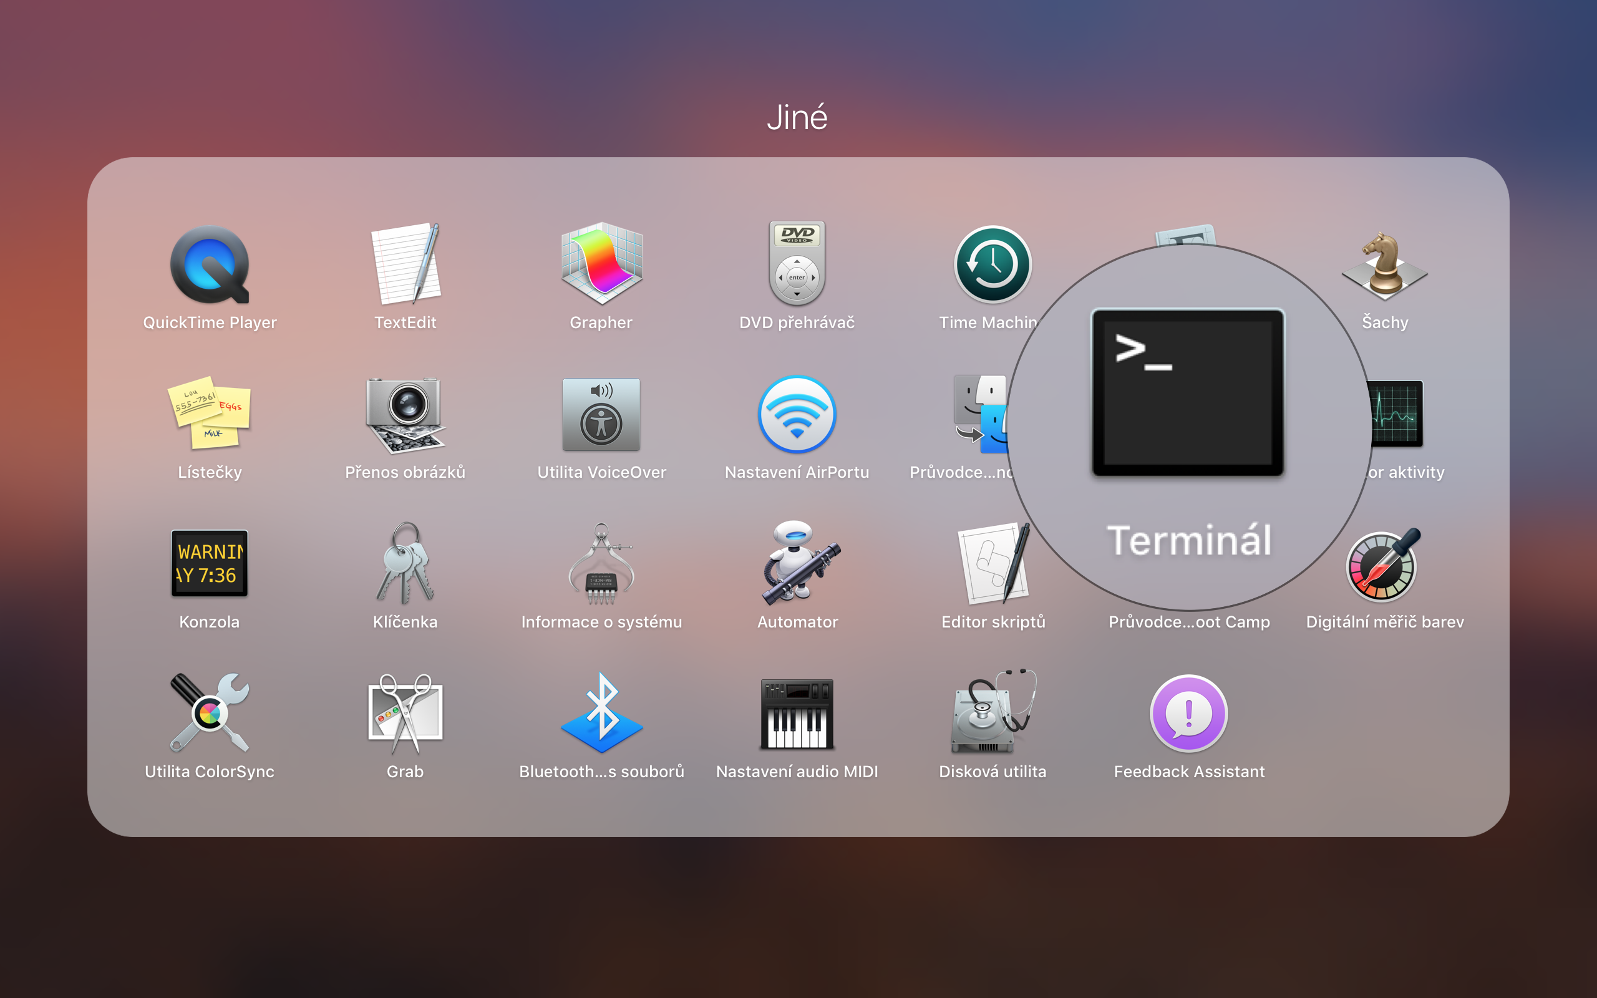The width and height of the screenshot is (1597, 998).
Task: Open QuickTime Player app
Action: [x=209, y=264]
